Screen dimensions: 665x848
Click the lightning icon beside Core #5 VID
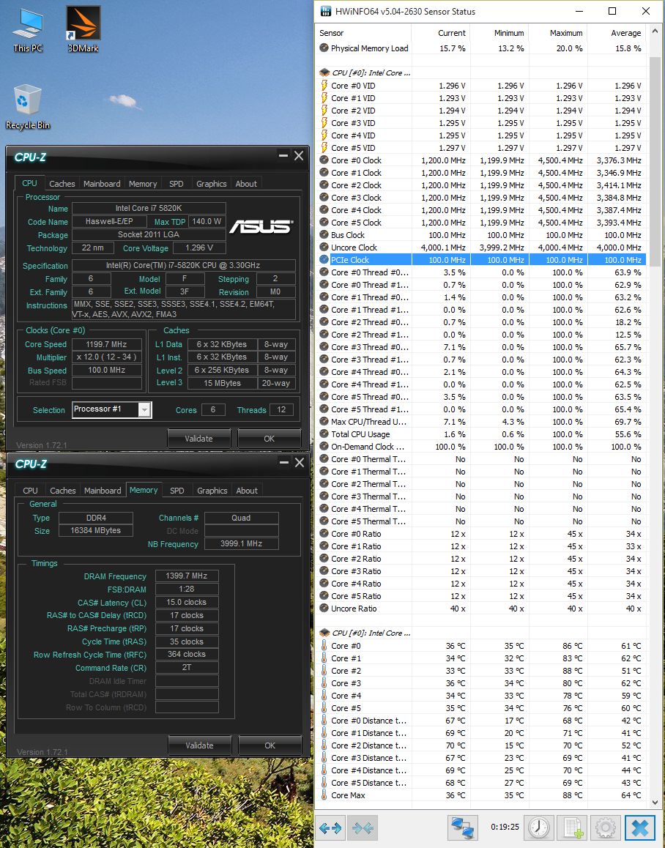point(324,147)
